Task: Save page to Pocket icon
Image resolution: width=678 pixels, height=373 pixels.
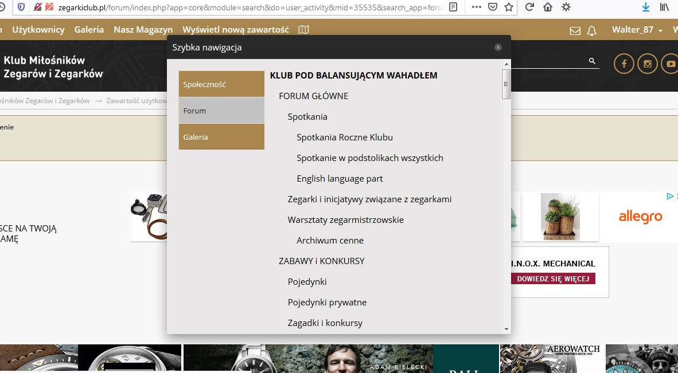Action: [493, 7]
